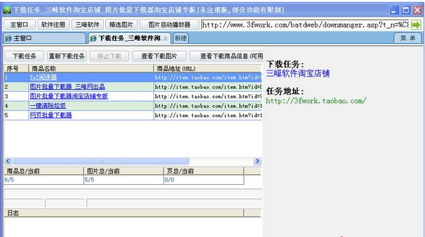Open 精选图片 from toolbar

coord(121,25)
